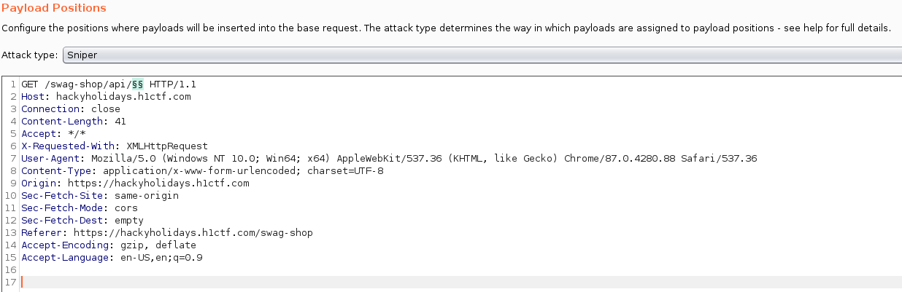Open the Attack type dropdown showing Sniper
Viewport: 902px width, 292px height.
coord(482,55)
